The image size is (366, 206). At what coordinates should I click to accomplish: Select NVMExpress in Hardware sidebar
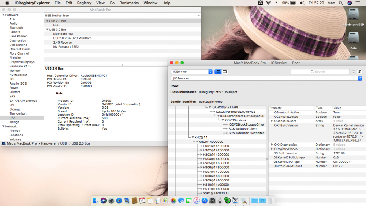coord(18,75)
